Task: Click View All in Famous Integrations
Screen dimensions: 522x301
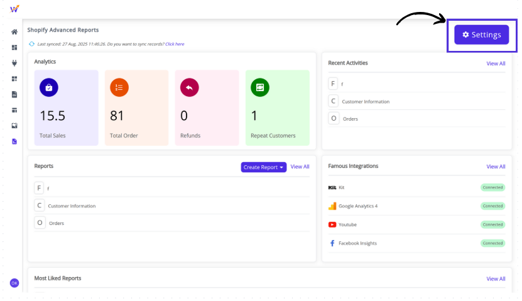Action: (496, 167)
